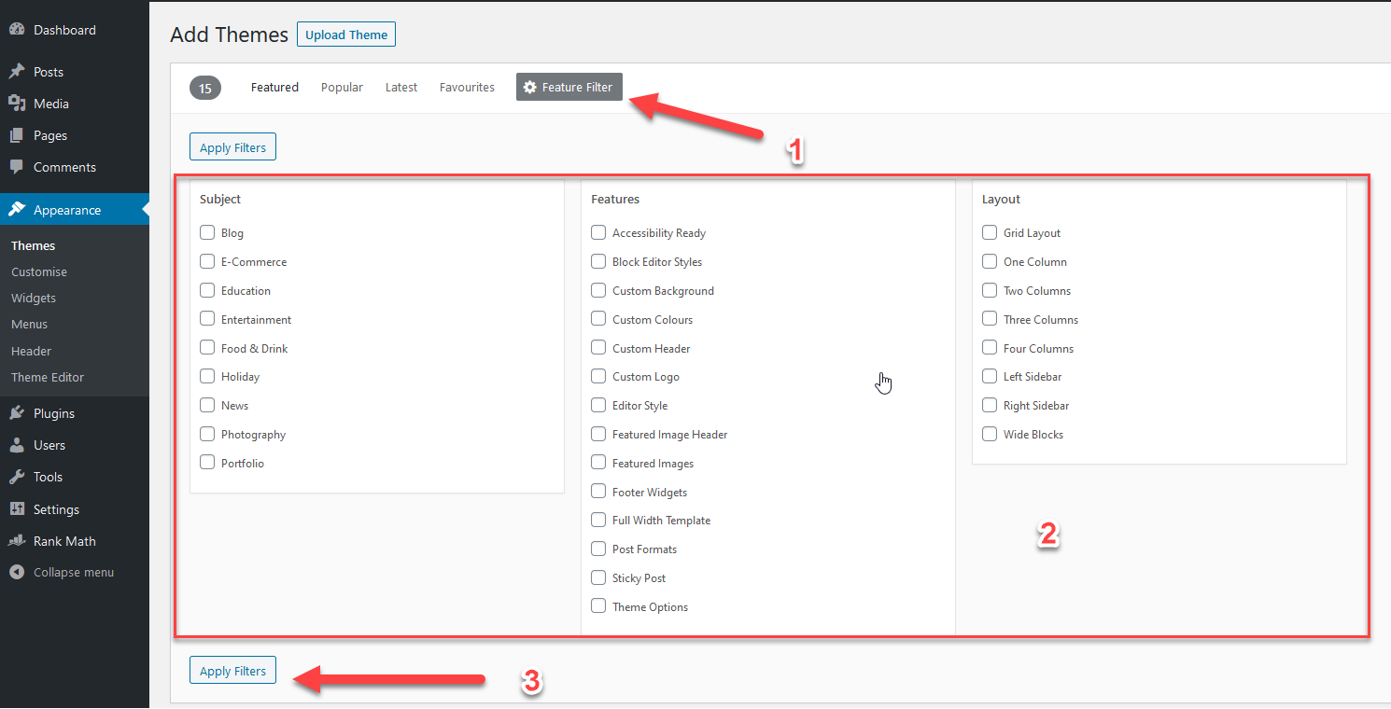1391x709 pixels.
Task: Click the Comments speech bubble icon
Action: (x=17, y=167)
